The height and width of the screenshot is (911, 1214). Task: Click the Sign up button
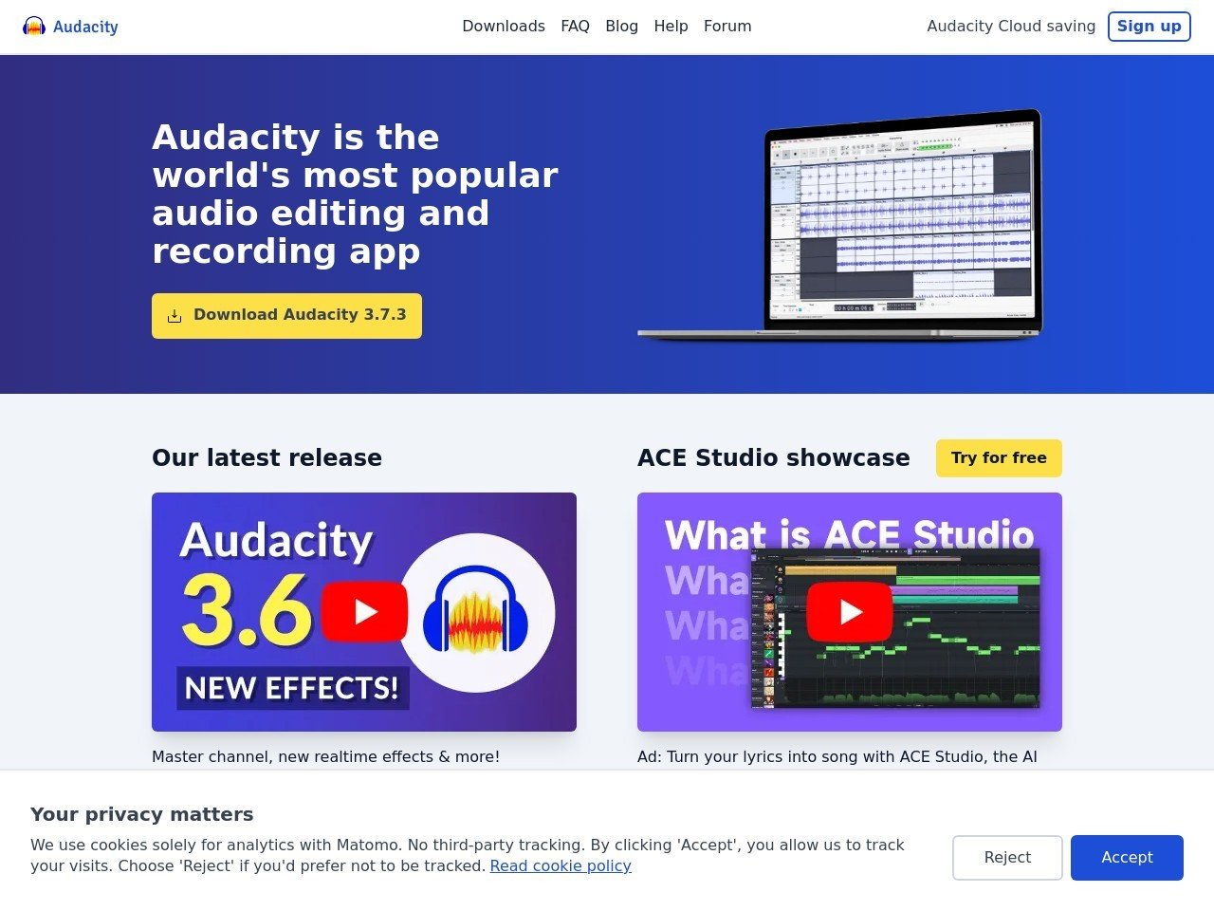1149,27
